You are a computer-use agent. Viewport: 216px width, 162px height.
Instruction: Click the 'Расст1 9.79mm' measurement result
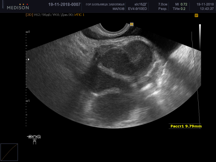pos(186,126)
